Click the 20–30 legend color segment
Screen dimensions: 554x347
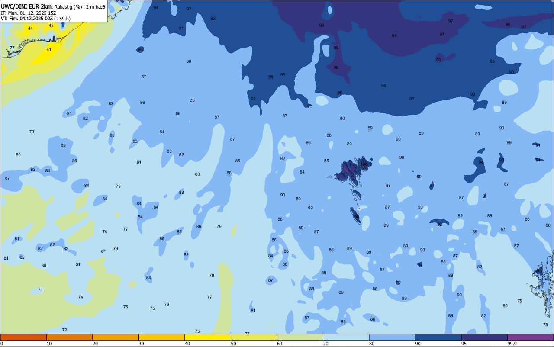pyautogui.click(x=116, y=337)
